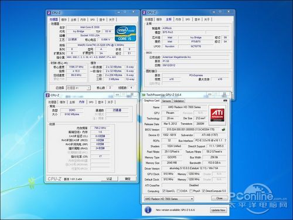Click the Bus Interface question mark icon
Image resolution: width=293 pixels, height=220 pixels.
click(225, 140)
